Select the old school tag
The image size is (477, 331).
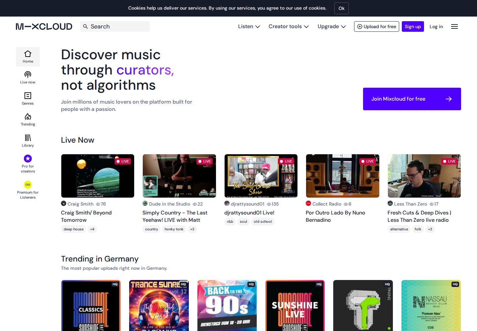coord(263,222)
